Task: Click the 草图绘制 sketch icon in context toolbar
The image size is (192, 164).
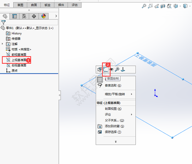Action: [x=106, y=70]
